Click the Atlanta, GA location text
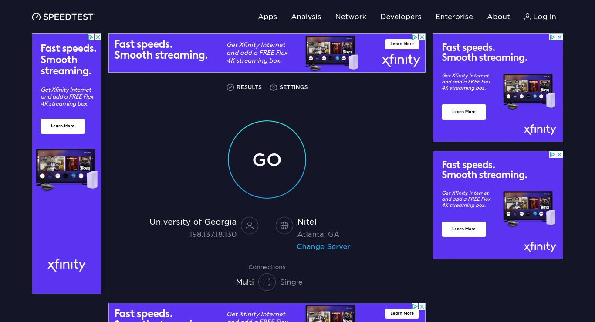This screenshot has width=595, height=322. (x=318, y=234)
